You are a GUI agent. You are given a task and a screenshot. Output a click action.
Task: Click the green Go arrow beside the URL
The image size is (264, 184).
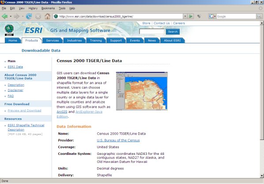(191, 16)
